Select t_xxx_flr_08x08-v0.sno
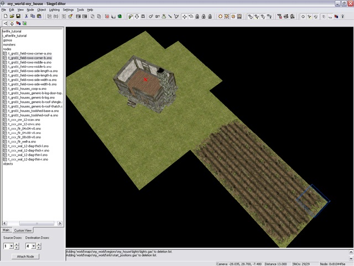 (x=24, y=137)
